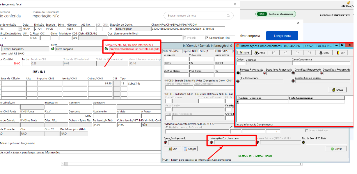Toggle the Consumidor Final checkbox
Viewport: 357px width, 174px height.
207,38
